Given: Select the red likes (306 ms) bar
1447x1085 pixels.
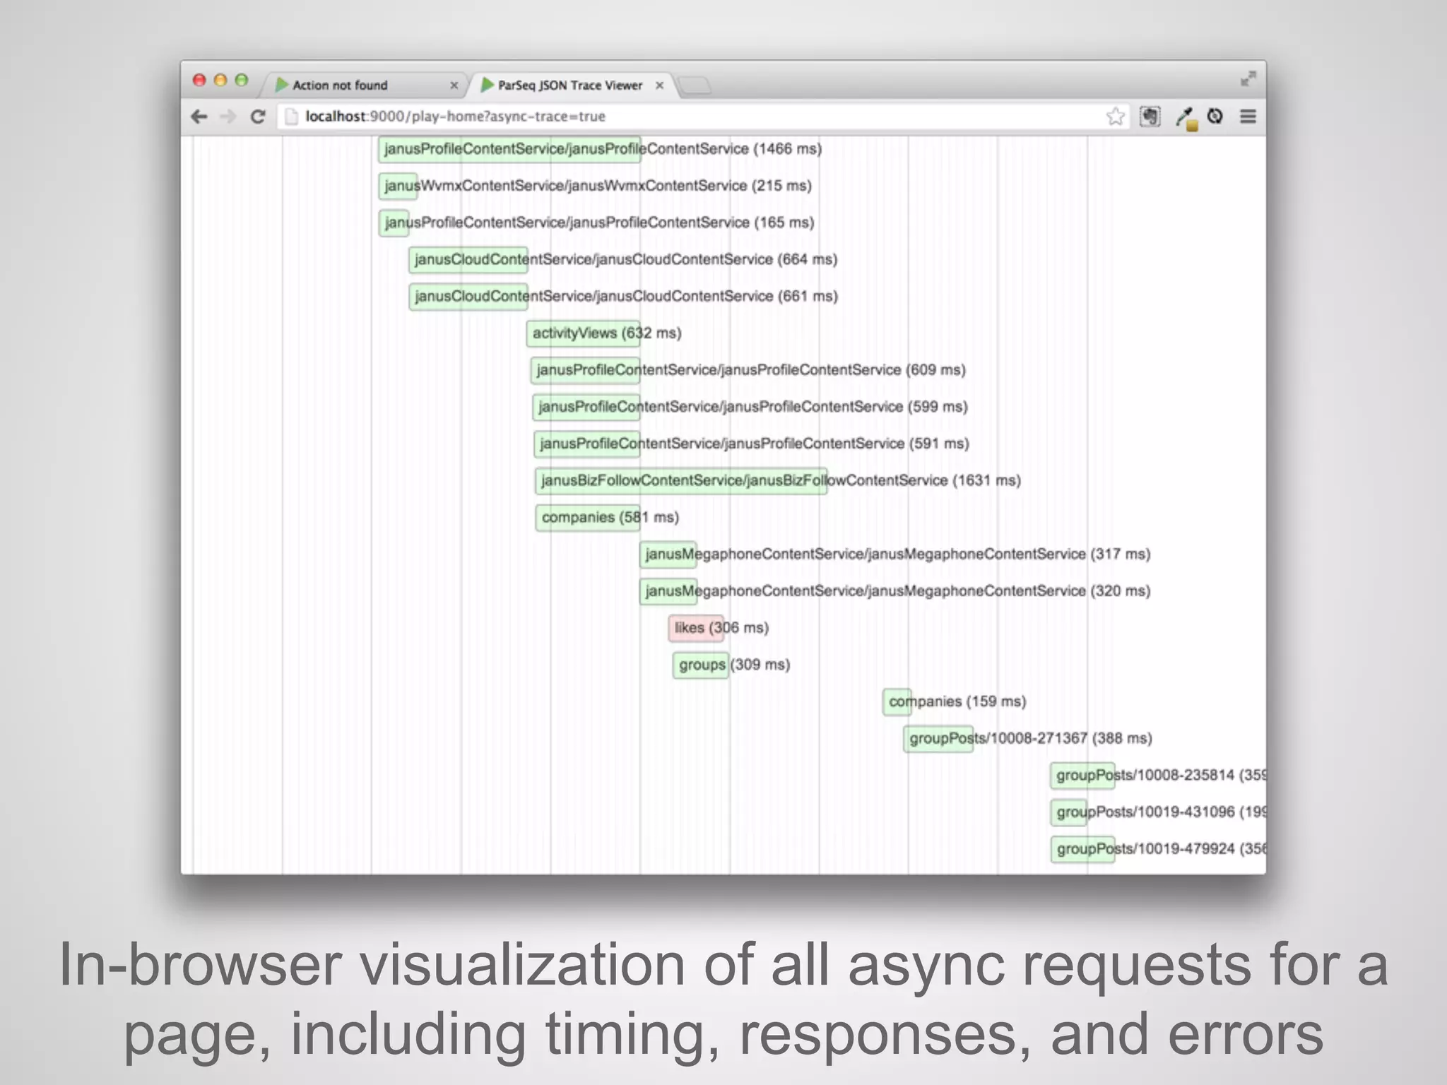Looking at the screenshot, I should click(695, 628).
